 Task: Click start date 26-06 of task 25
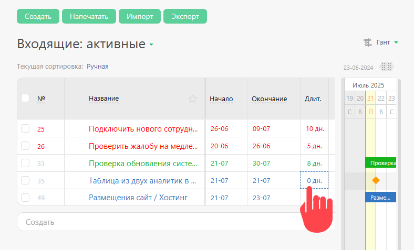(220, 129)
